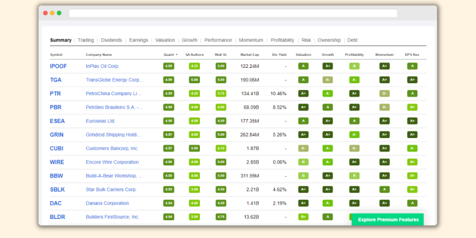The image size is (476, 238).
Task: Switch to the Trading tab
Action: point(86,40)
